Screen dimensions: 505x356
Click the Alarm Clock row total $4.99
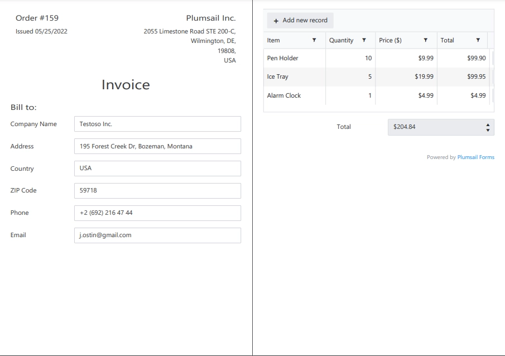tap(463, 95)
